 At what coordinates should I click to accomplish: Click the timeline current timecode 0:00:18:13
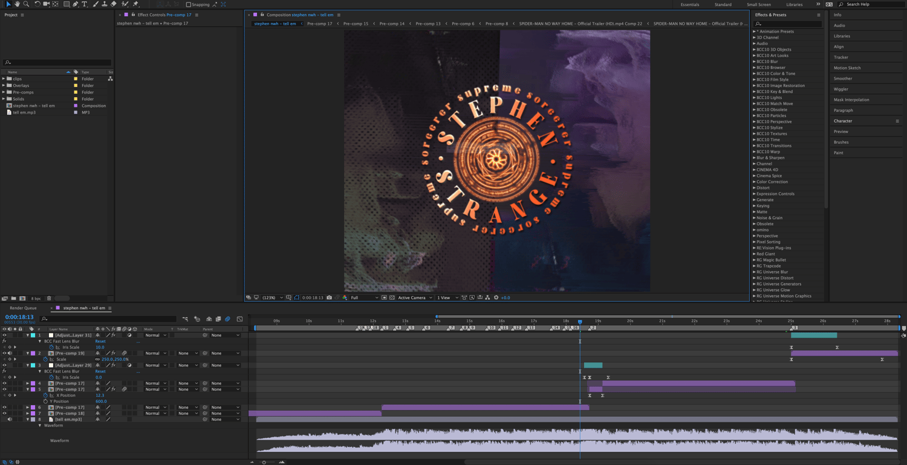point(19,317)
